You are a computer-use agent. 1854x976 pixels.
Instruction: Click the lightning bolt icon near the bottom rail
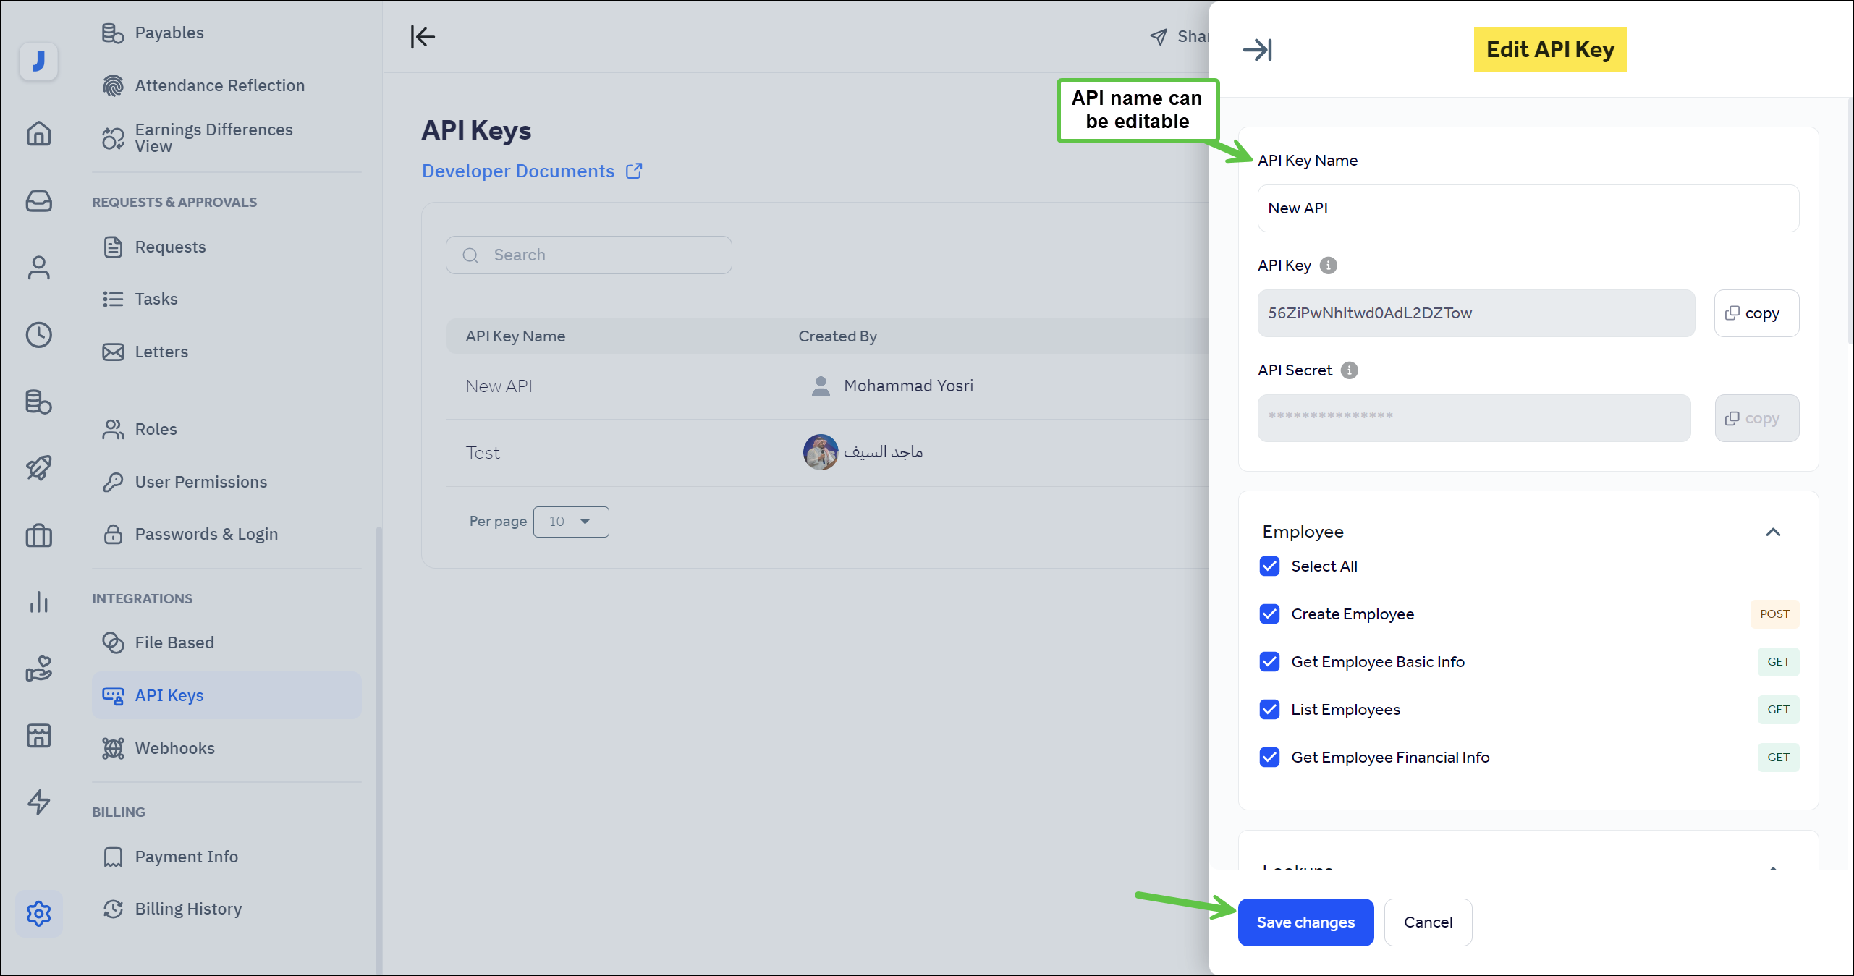38,803
